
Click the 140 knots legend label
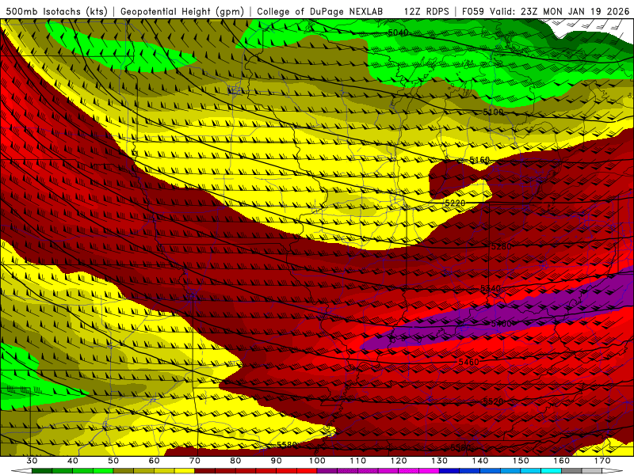[480, 461]
